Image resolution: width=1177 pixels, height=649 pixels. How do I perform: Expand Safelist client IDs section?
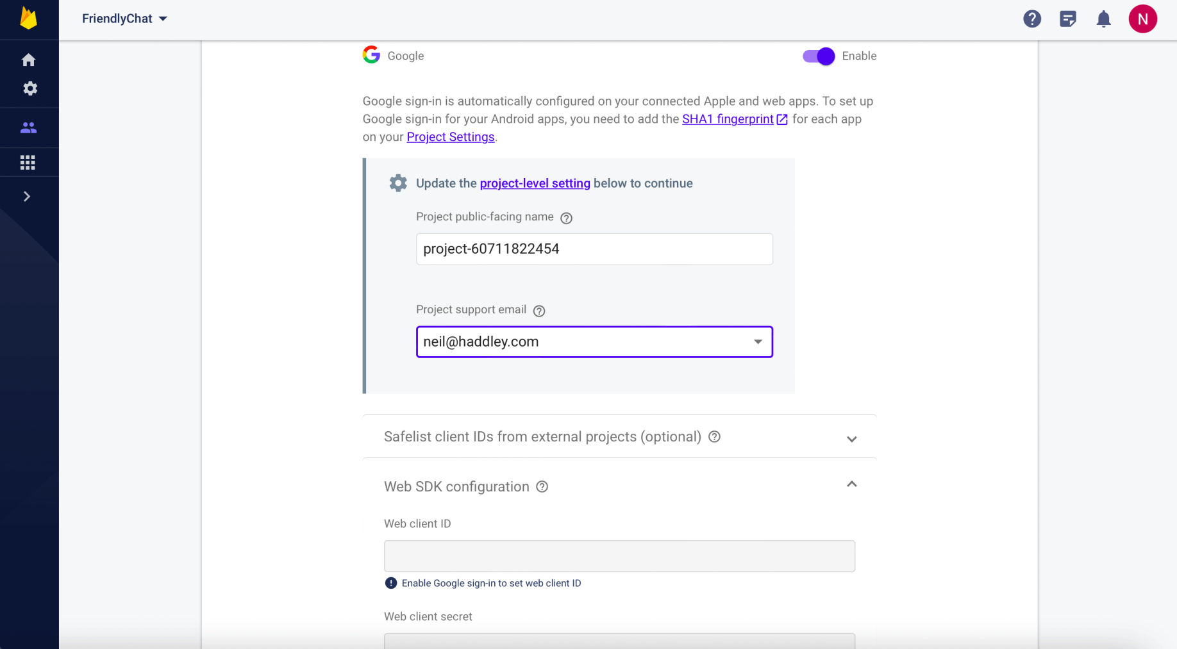(851, 439)
